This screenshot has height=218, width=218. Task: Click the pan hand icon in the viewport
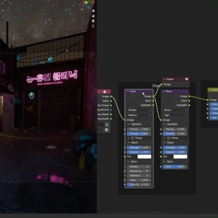93,16
